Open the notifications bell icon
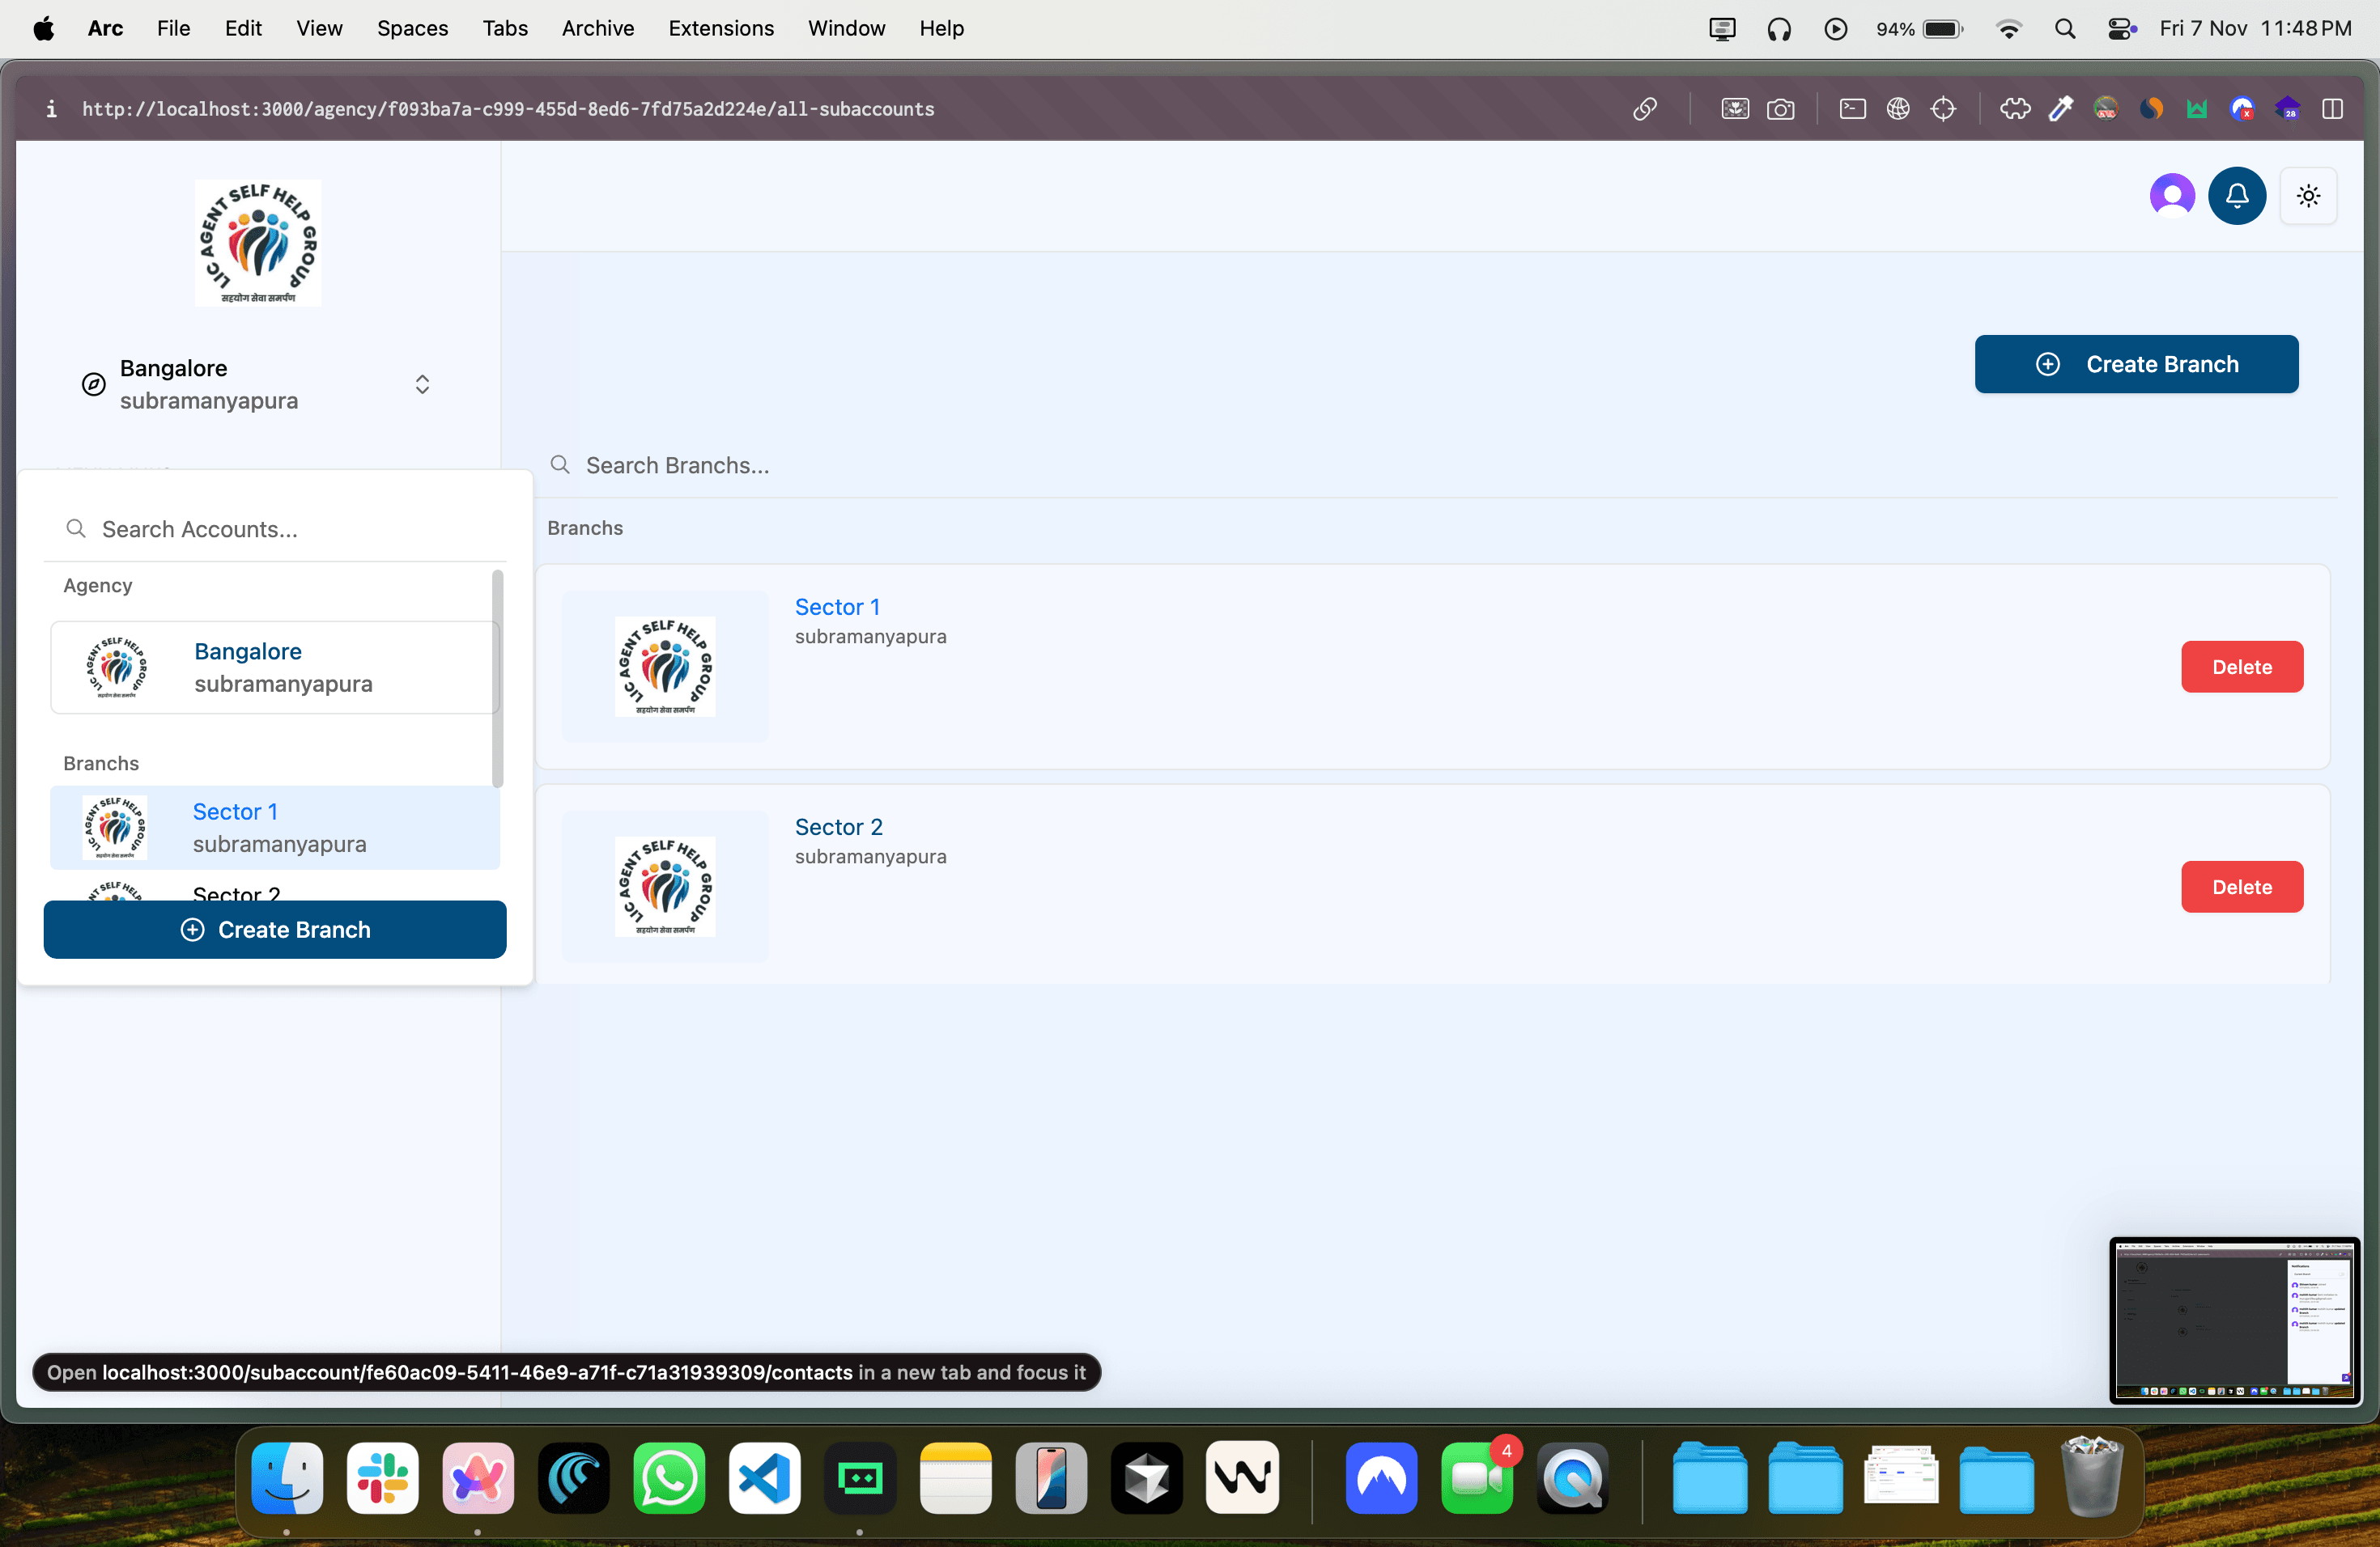This screenshot has width=2380, height=1547. (x=2236, y=196)
